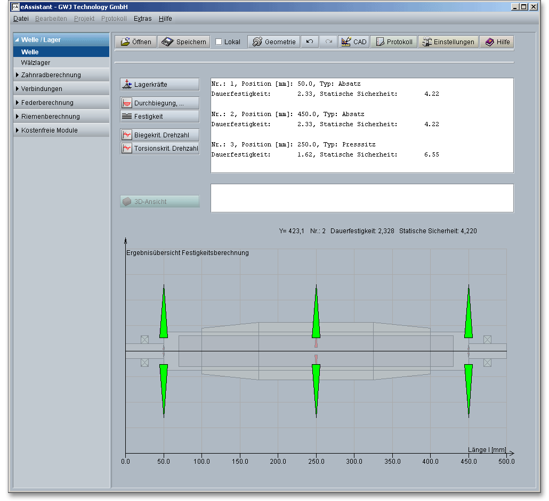549x501 pixels.
Task: Click the Speichern disk icon
Action: point(168,42)
